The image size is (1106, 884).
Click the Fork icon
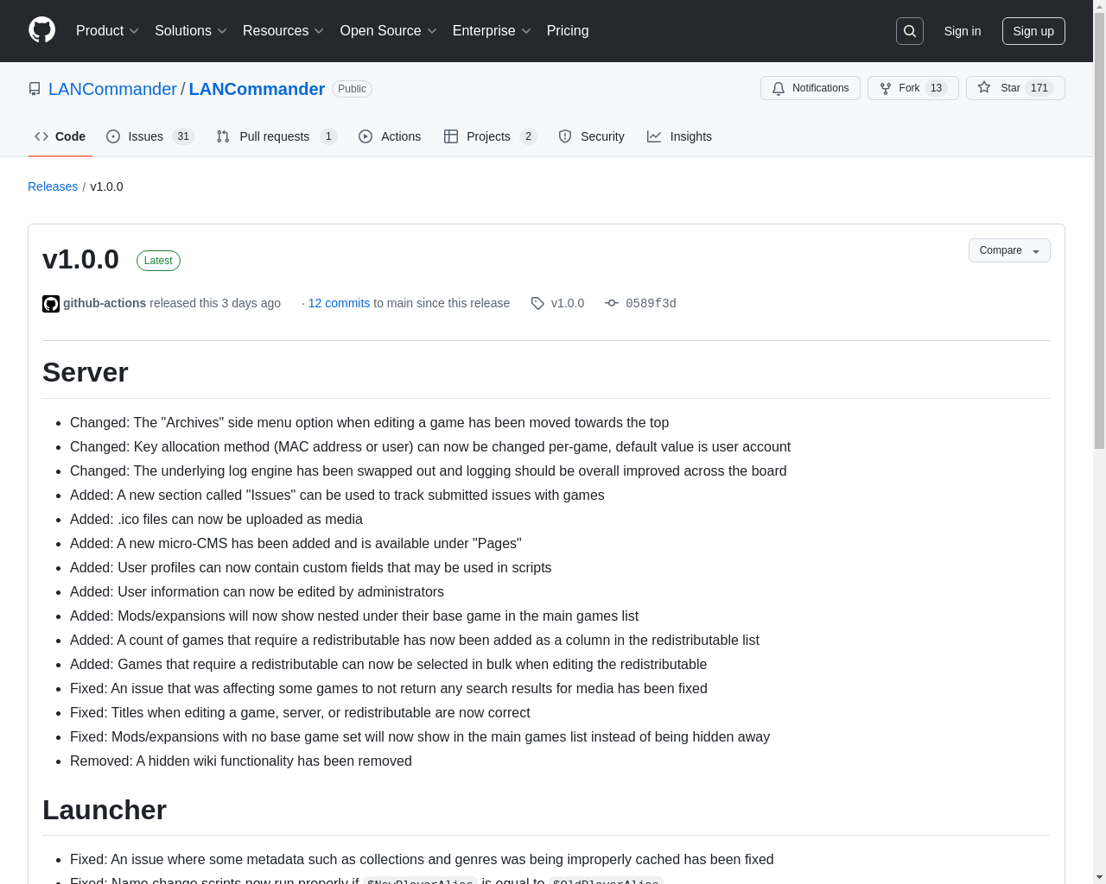point(886,88)
